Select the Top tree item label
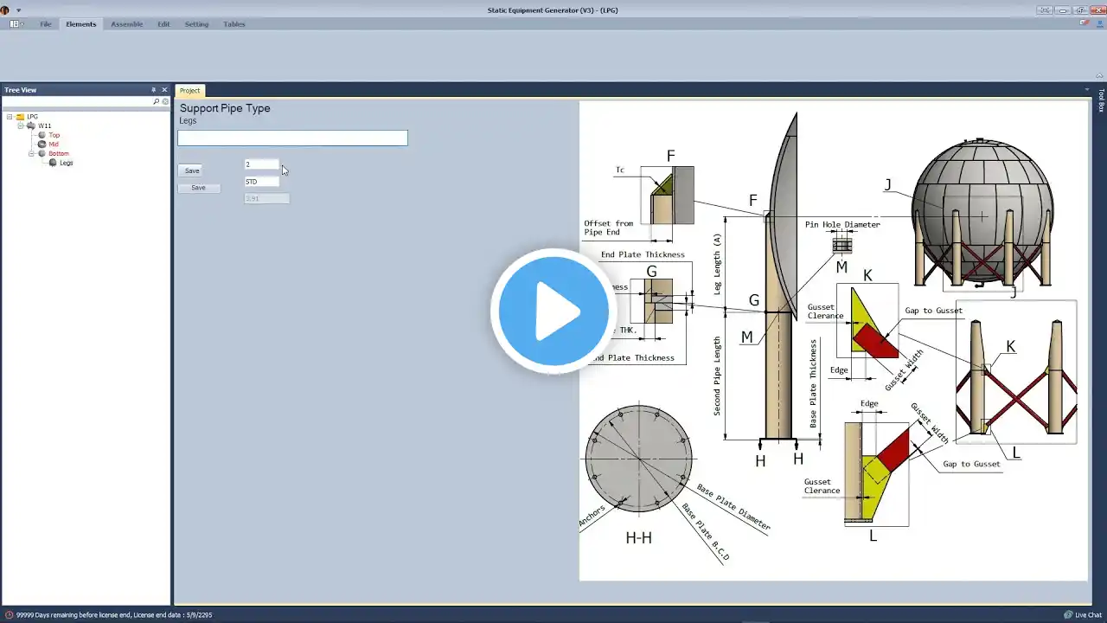The image size is (1107, 623). (54, 135)
